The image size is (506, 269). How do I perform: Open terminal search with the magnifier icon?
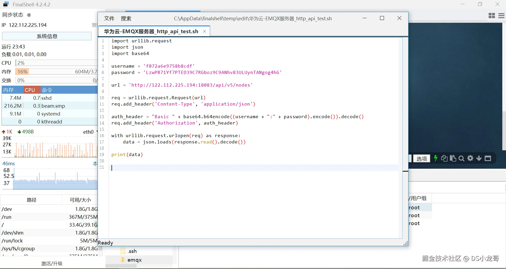tap(461, 158)
